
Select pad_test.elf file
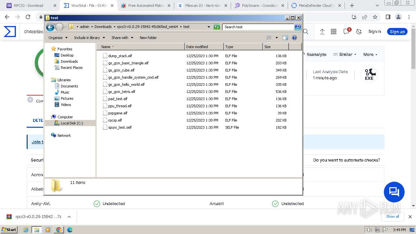pos(118,99)
